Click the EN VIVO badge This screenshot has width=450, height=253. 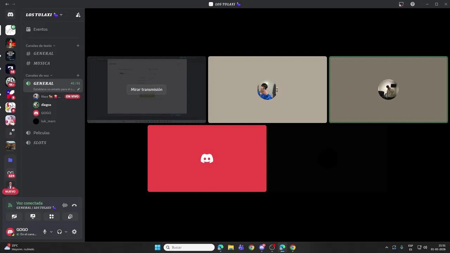[x=72, y=96]
